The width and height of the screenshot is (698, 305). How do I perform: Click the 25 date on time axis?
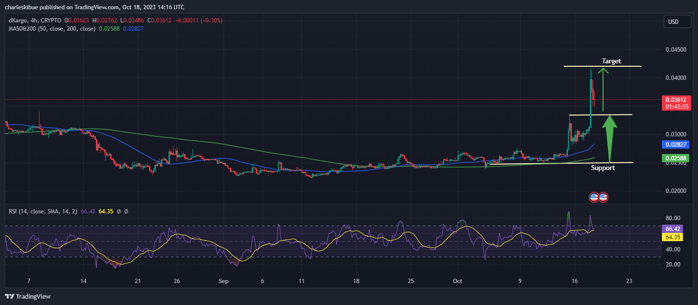coord(411,281)
